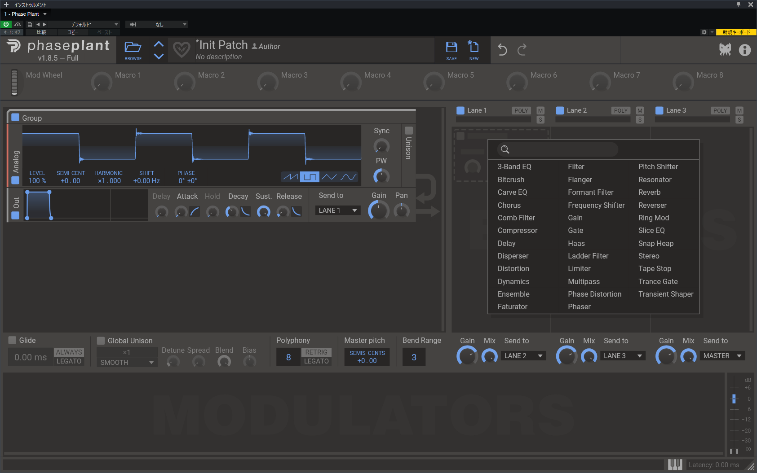Click Lane 3 POLY button
The height and width of the screenshot is (473, 757).
tap(720, 110)
